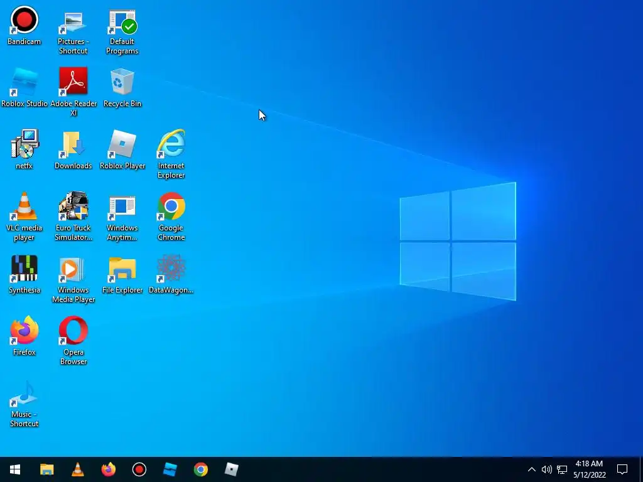Screen dimensions: 643x482
Task: Select the Default Programs desktop icon
Action: 122,31
